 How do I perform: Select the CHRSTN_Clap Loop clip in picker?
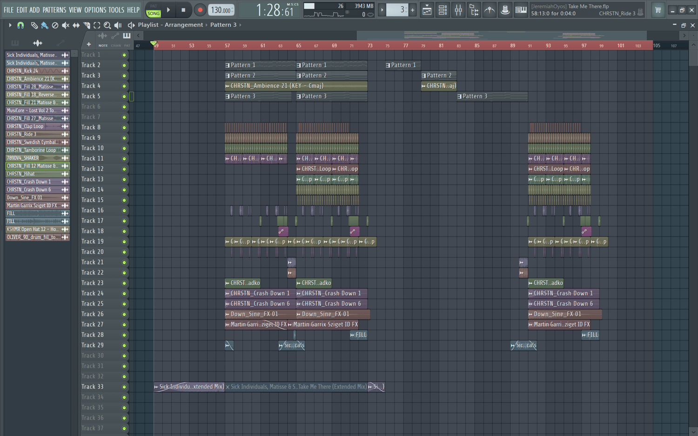click(x=37, y=126)
